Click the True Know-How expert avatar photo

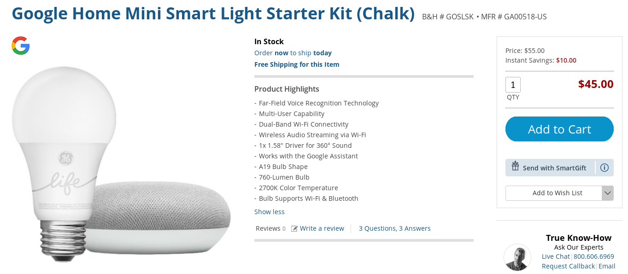(517, 257)
